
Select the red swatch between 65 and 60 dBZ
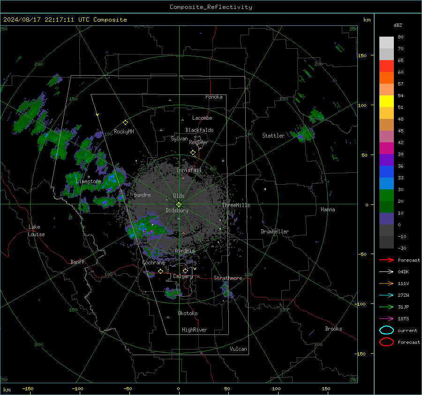click(386, 66)
